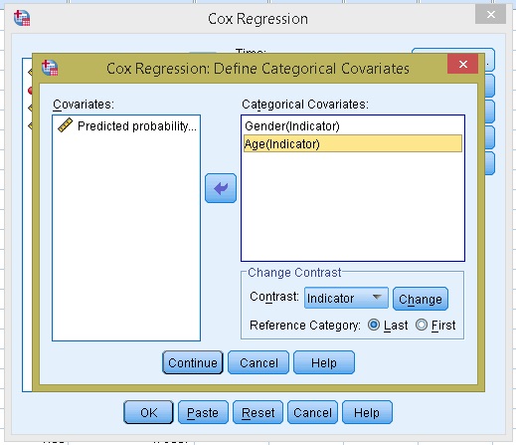Close the Cox Regression window
The height and width of the screenshot is (445, 516).
click(490, 15)
